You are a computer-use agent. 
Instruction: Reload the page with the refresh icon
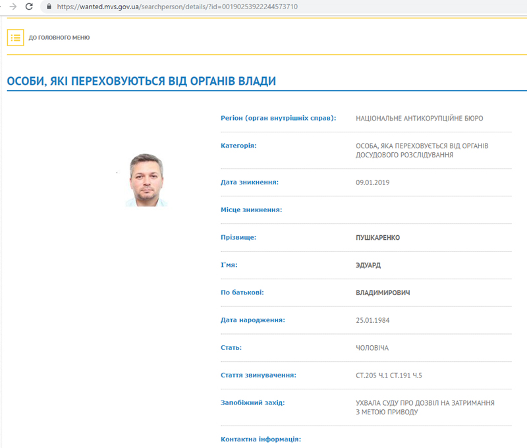coord(28,6)
